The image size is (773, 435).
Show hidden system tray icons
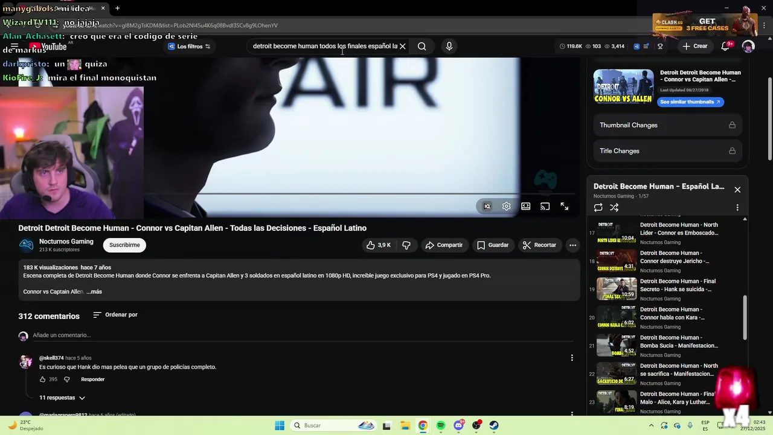[x=652, y=426]
